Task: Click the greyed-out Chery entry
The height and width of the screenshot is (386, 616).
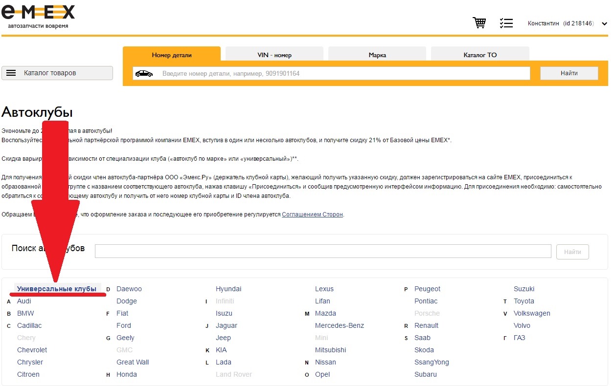Action: [26, 338]
